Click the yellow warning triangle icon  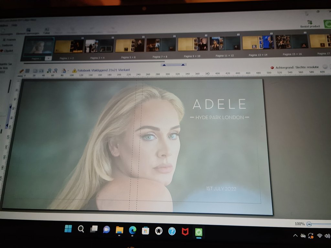point(74,71)
